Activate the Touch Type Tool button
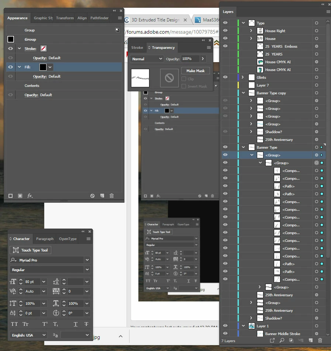Image resolution: width=331 pixels, height=351 pixels. coord(30,250)
